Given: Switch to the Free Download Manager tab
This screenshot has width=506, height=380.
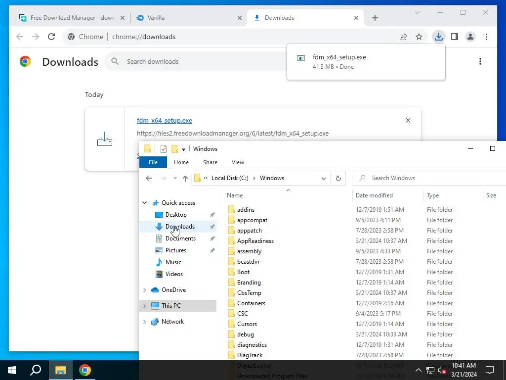Looking at the screenshot, I should [72, 18].
